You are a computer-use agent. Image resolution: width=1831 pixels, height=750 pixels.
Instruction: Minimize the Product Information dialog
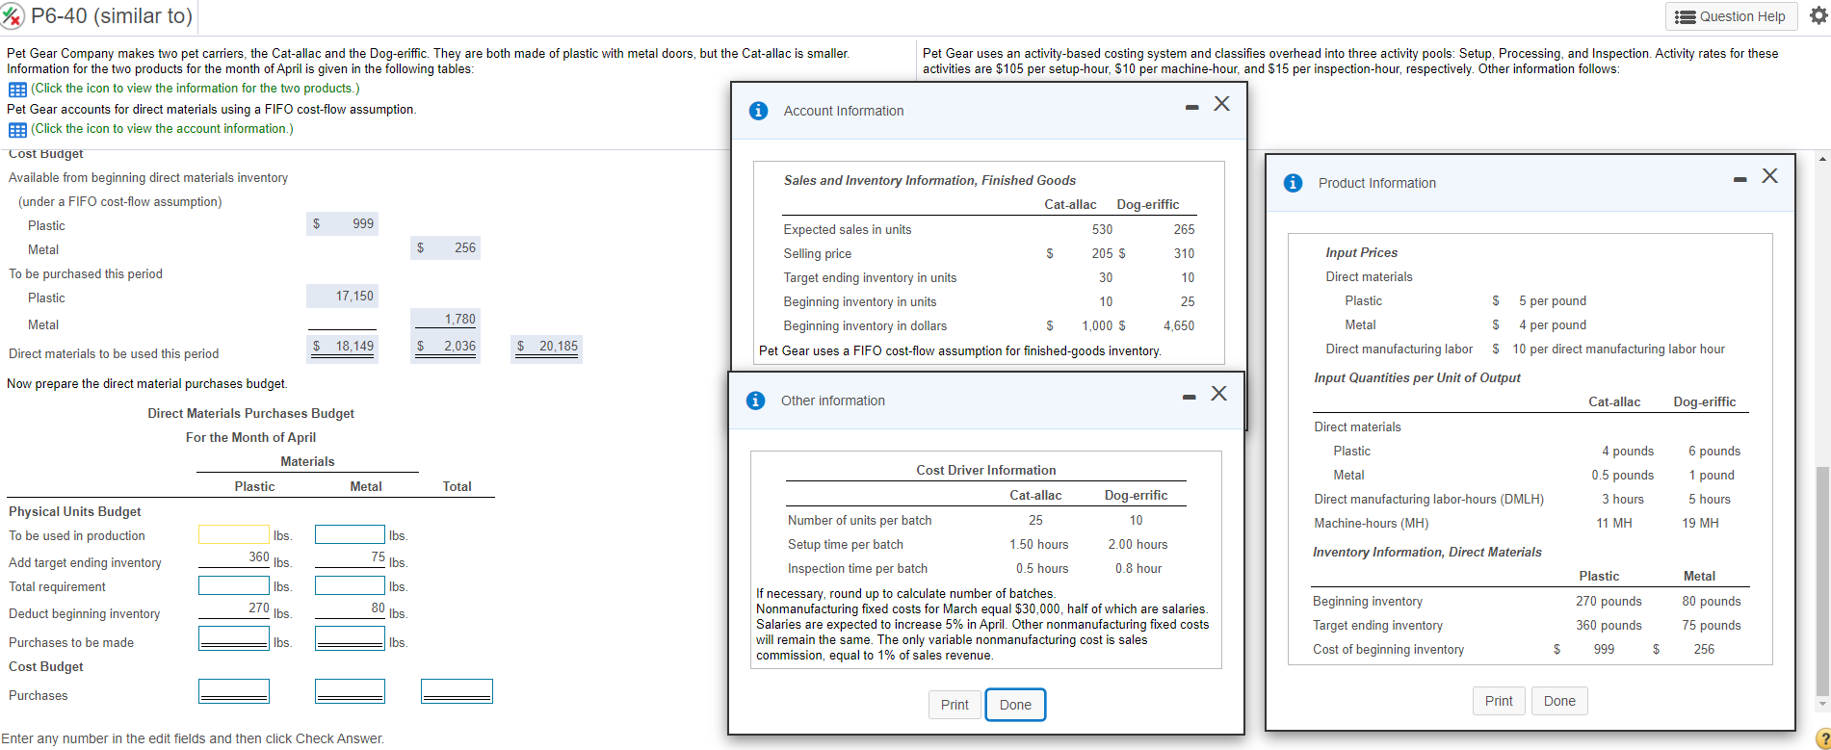pyautogui.click(x=1741, y=179)
